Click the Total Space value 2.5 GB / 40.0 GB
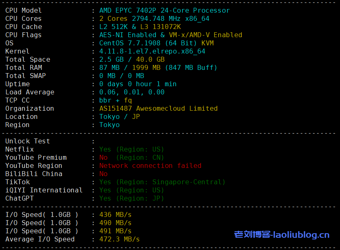Screen dimensions: 340x250 pos(131,59)
